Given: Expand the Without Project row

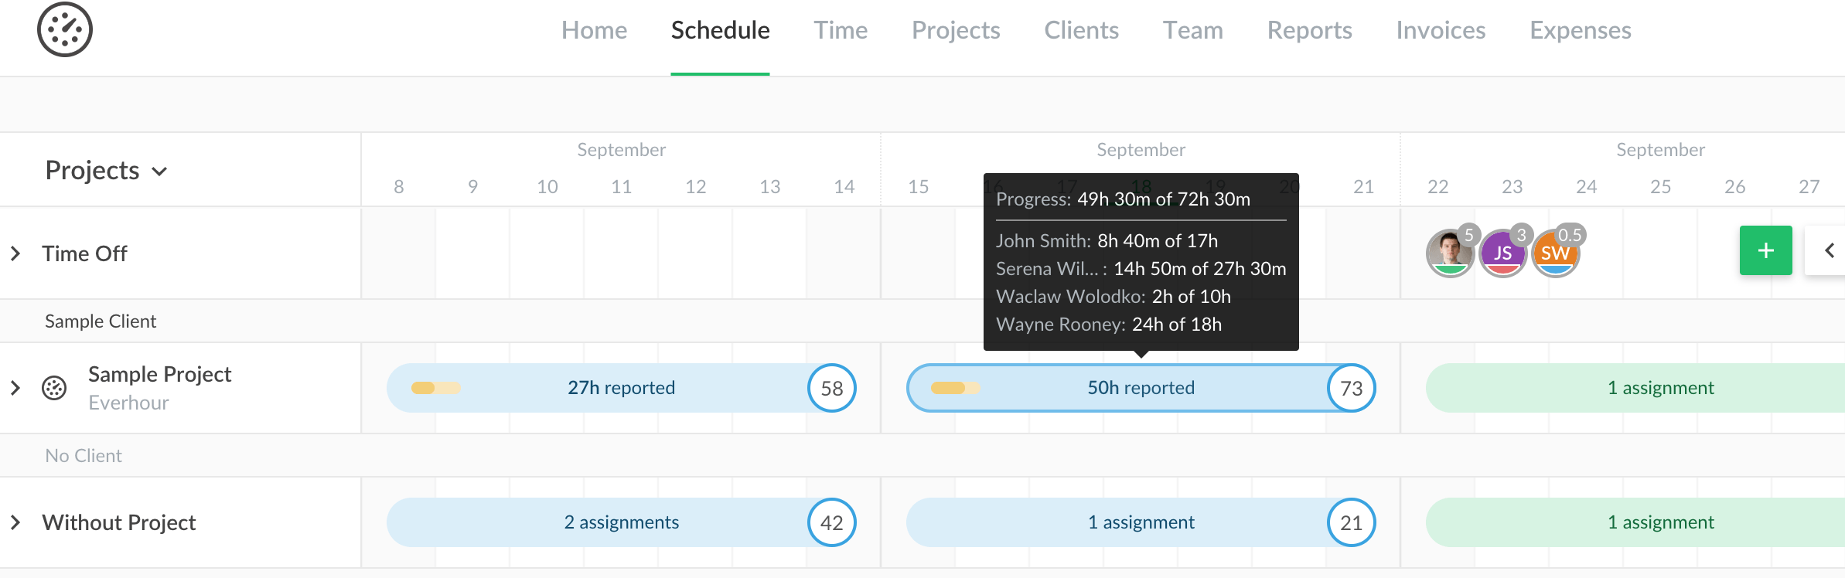Looking at the screenshot, I should click(15, 522).
